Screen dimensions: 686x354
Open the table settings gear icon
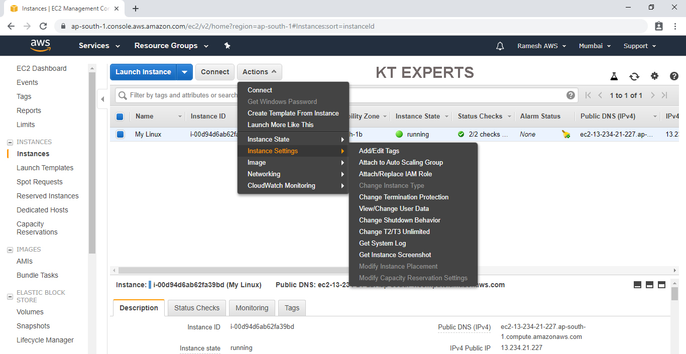coord(654,76)
